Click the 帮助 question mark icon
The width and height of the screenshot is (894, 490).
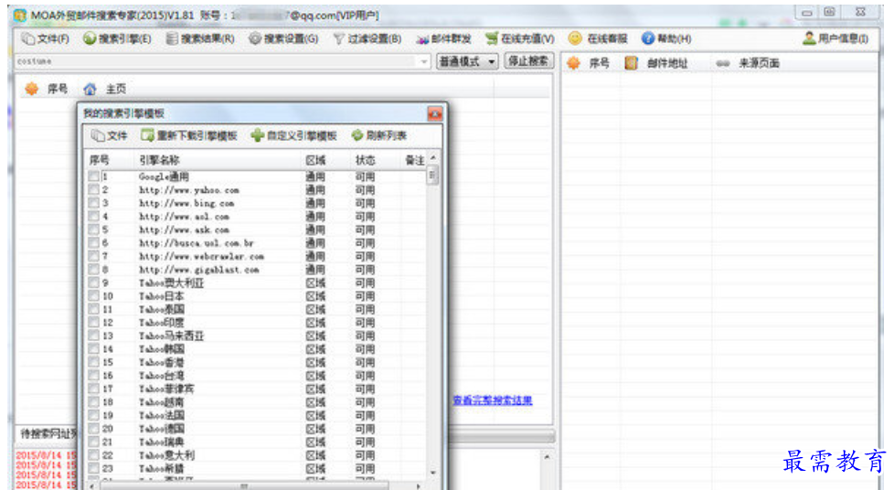tap(648, 38)
